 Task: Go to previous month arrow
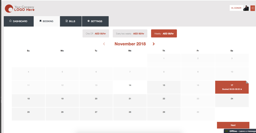pyautogui.click(x=104, y=44)
